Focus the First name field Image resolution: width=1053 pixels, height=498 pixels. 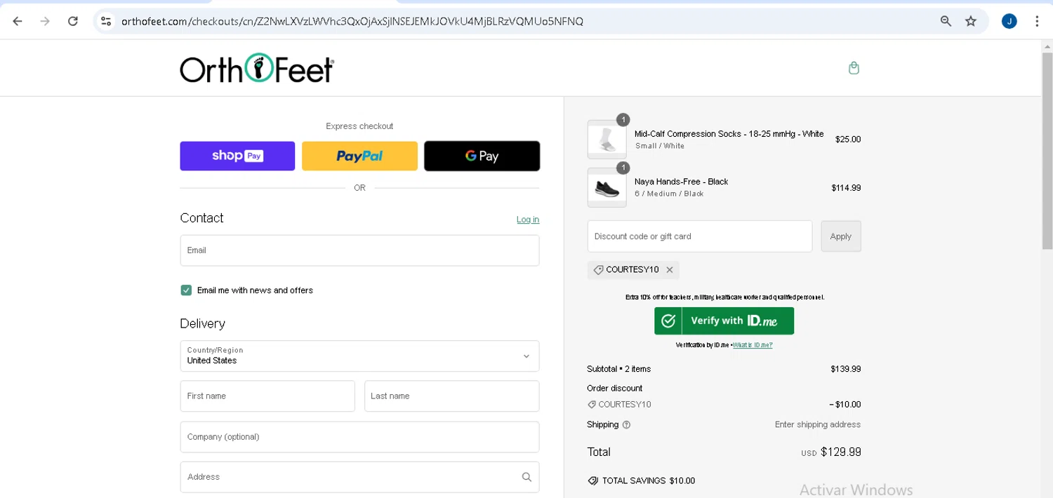267,396
